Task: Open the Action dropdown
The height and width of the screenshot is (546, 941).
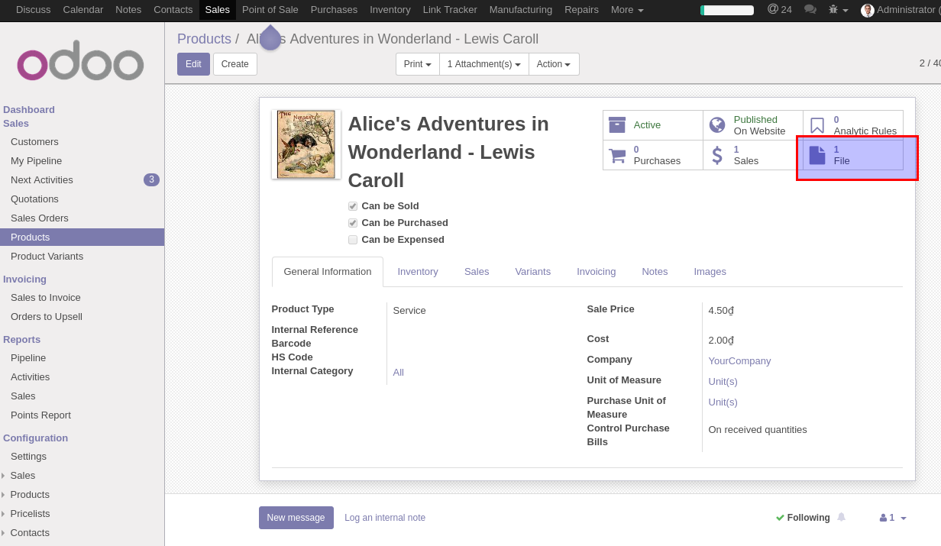Action: pos(554,64)
